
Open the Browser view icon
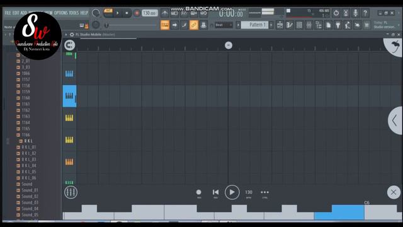pos(319,25)
